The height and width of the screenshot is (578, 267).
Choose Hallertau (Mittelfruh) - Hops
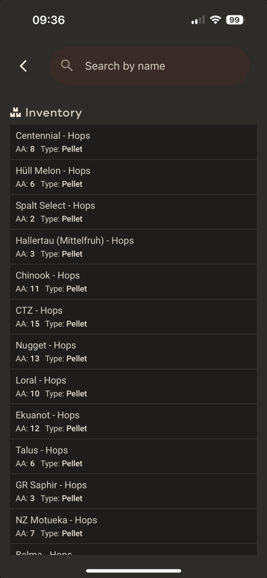tap(134, 247)
